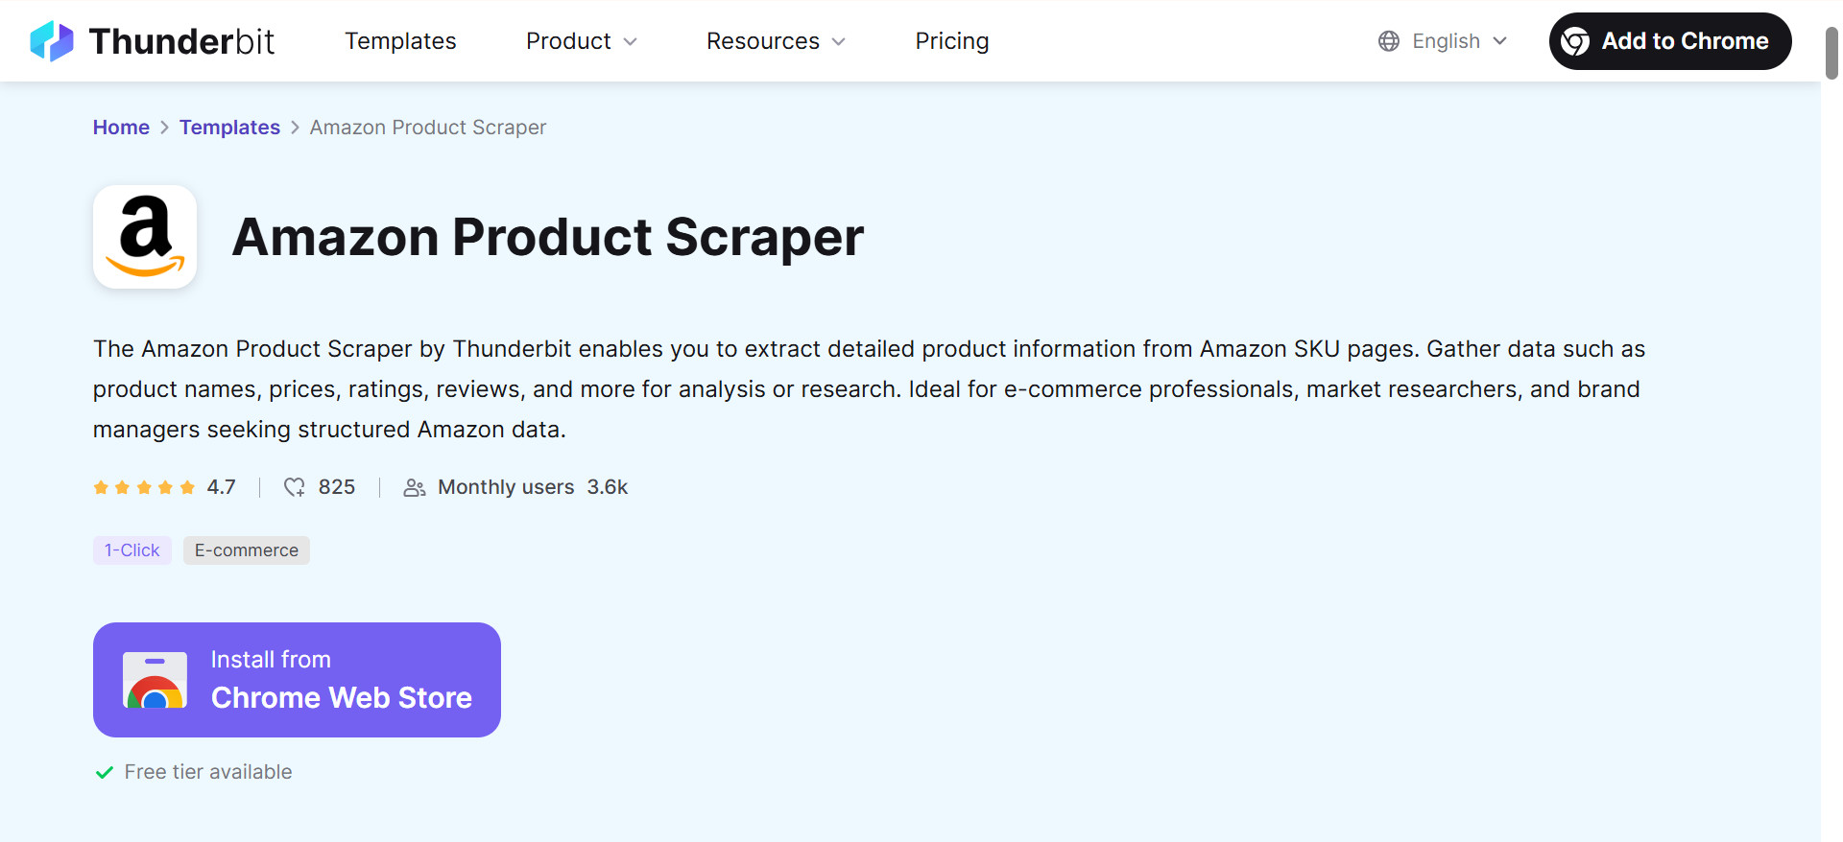Select the 1-Click filter tag
This screenshot has width=1843, height=842.
point(132,550)
